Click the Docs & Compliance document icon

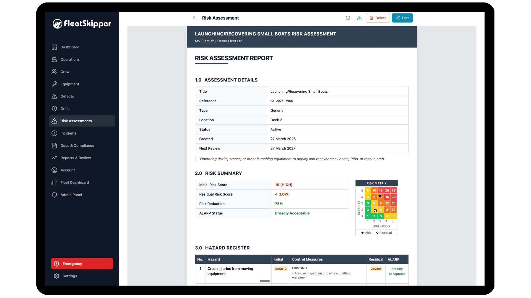[54, 145]
